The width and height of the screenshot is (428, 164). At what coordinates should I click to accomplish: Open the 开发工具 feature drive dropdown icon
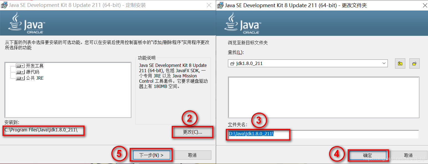coord(20,66)
